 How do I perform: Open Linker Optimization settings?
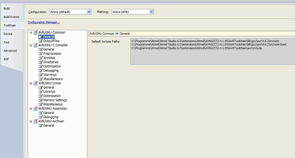[x=52, y=96]
